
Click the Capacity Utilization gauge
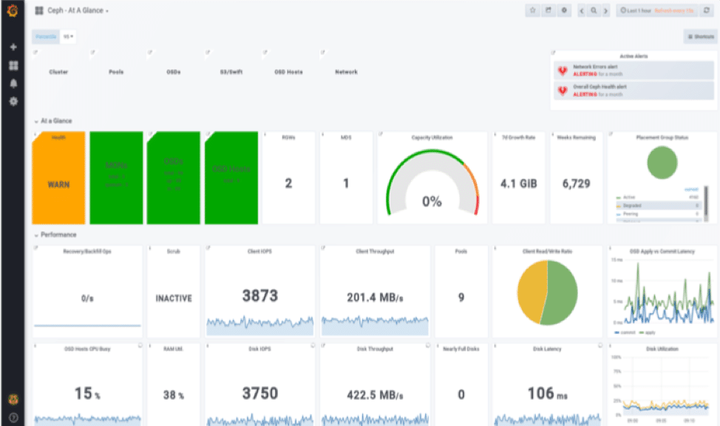[432, 183]
